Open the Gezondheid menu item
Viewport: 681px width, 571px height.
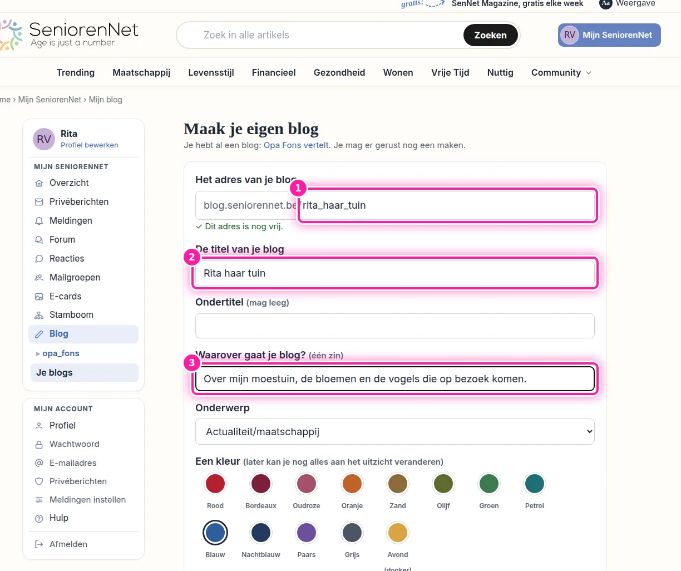pos(339,72)
